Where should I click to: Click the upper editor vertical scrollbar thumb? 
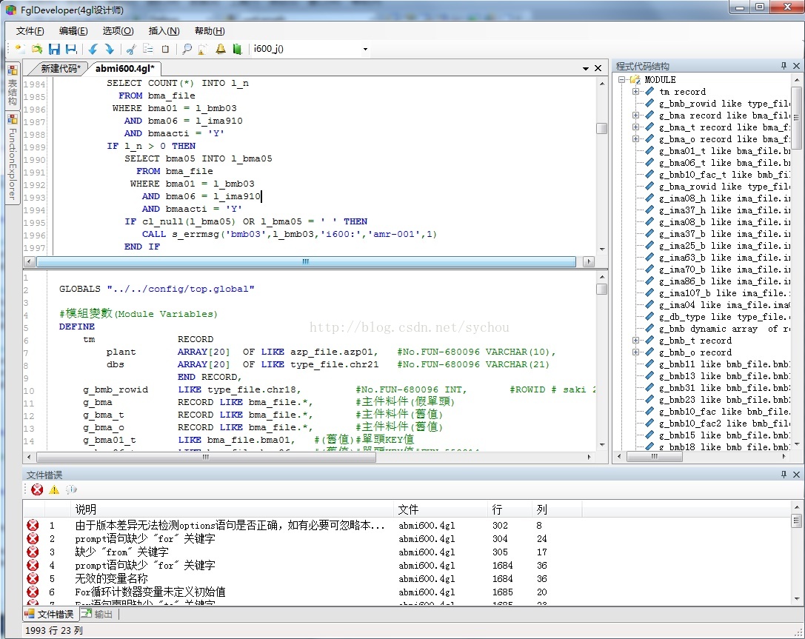pos(601,128)
